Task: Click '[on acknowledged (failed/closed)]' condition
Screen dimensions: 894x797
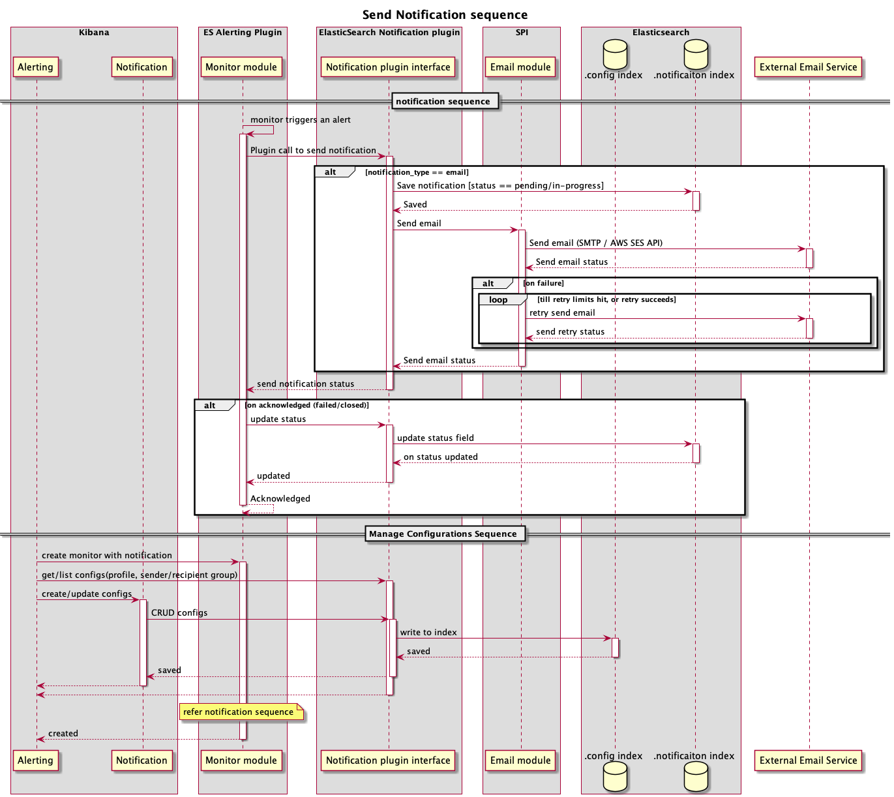Action: [x=307, y=405]
